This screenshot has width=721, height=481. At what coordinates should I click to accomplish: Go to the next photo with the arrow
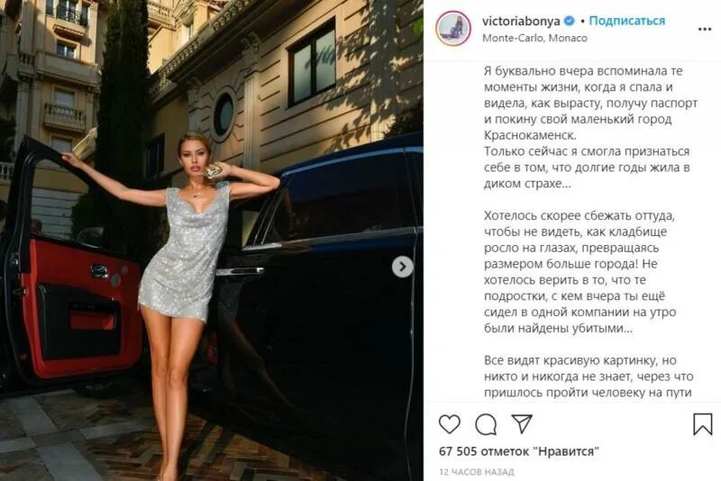402,267
